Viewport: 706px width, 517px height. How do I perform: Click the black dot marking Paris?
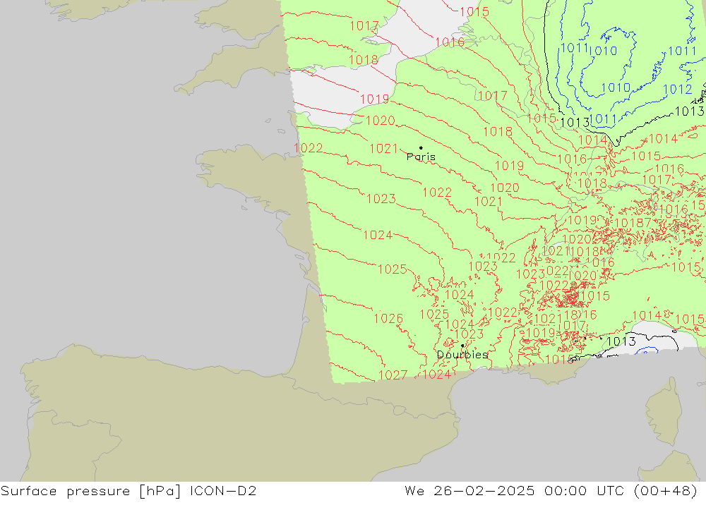(421, 147)
